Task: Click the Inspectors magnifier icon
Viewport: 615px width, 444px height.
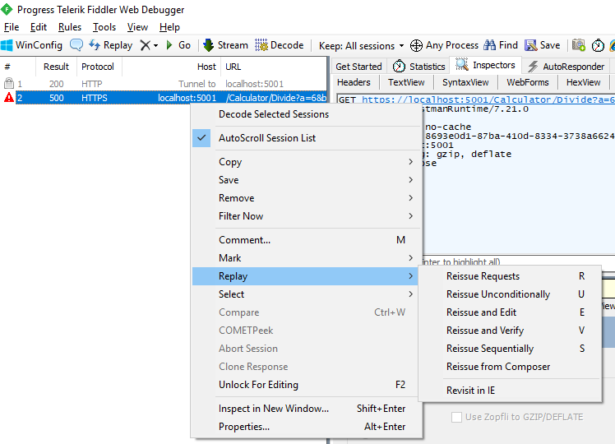Action: tap(461, 65)
